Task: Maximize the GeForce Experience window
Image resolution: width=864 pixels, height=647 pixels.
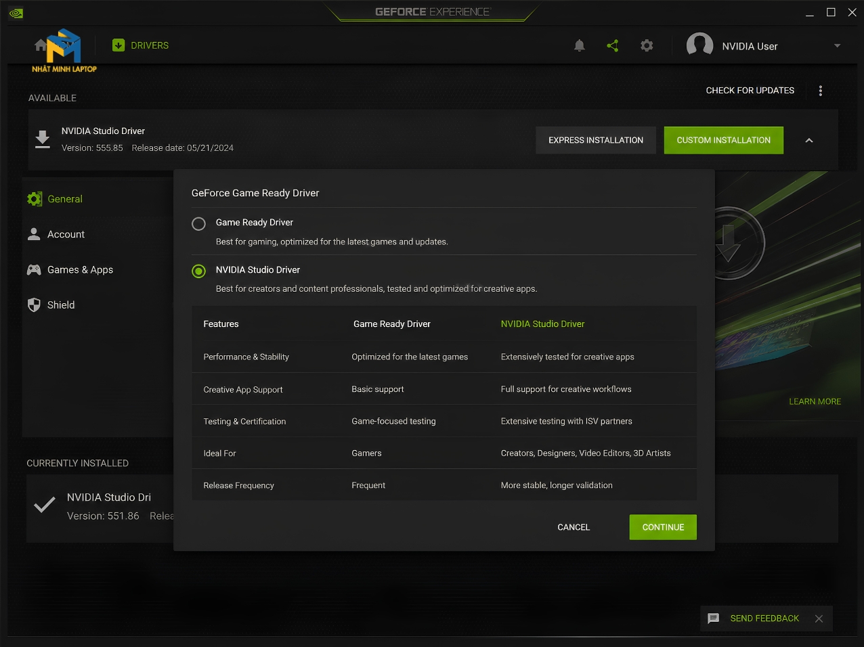Action: tap(831, 13)
